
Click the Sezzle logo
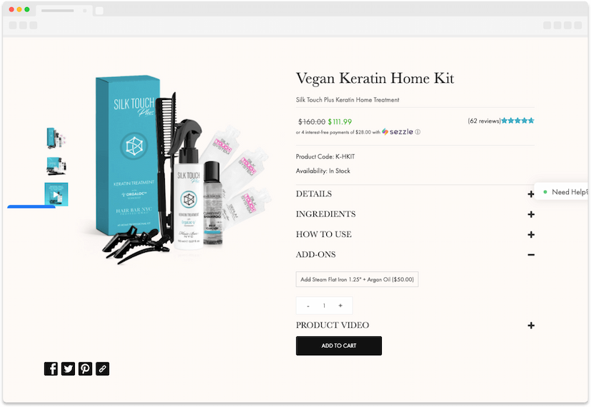pyautogui.click(x=398, y=131)
